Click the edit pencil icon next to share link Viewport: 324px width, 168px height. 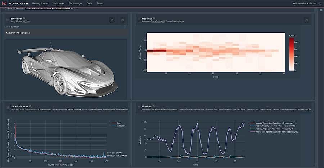(x=77, y=9)
